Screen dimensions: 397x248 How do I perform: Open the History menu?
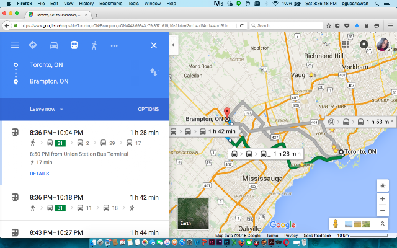point(86,4)
